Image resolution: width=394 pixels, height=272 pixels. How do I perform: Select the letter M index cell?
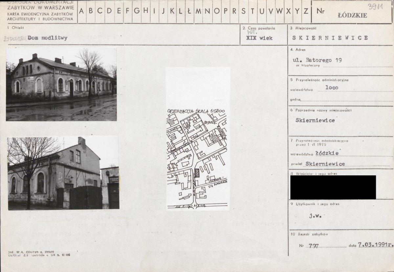[198, 11]
